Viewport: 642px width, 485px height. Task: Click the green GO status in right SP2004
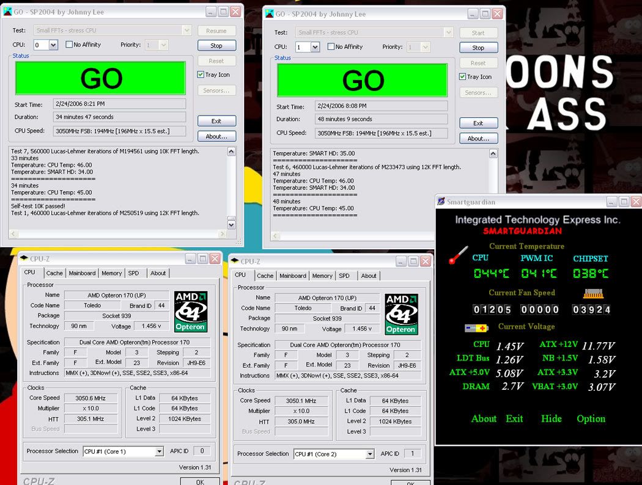tap(363, 80)
